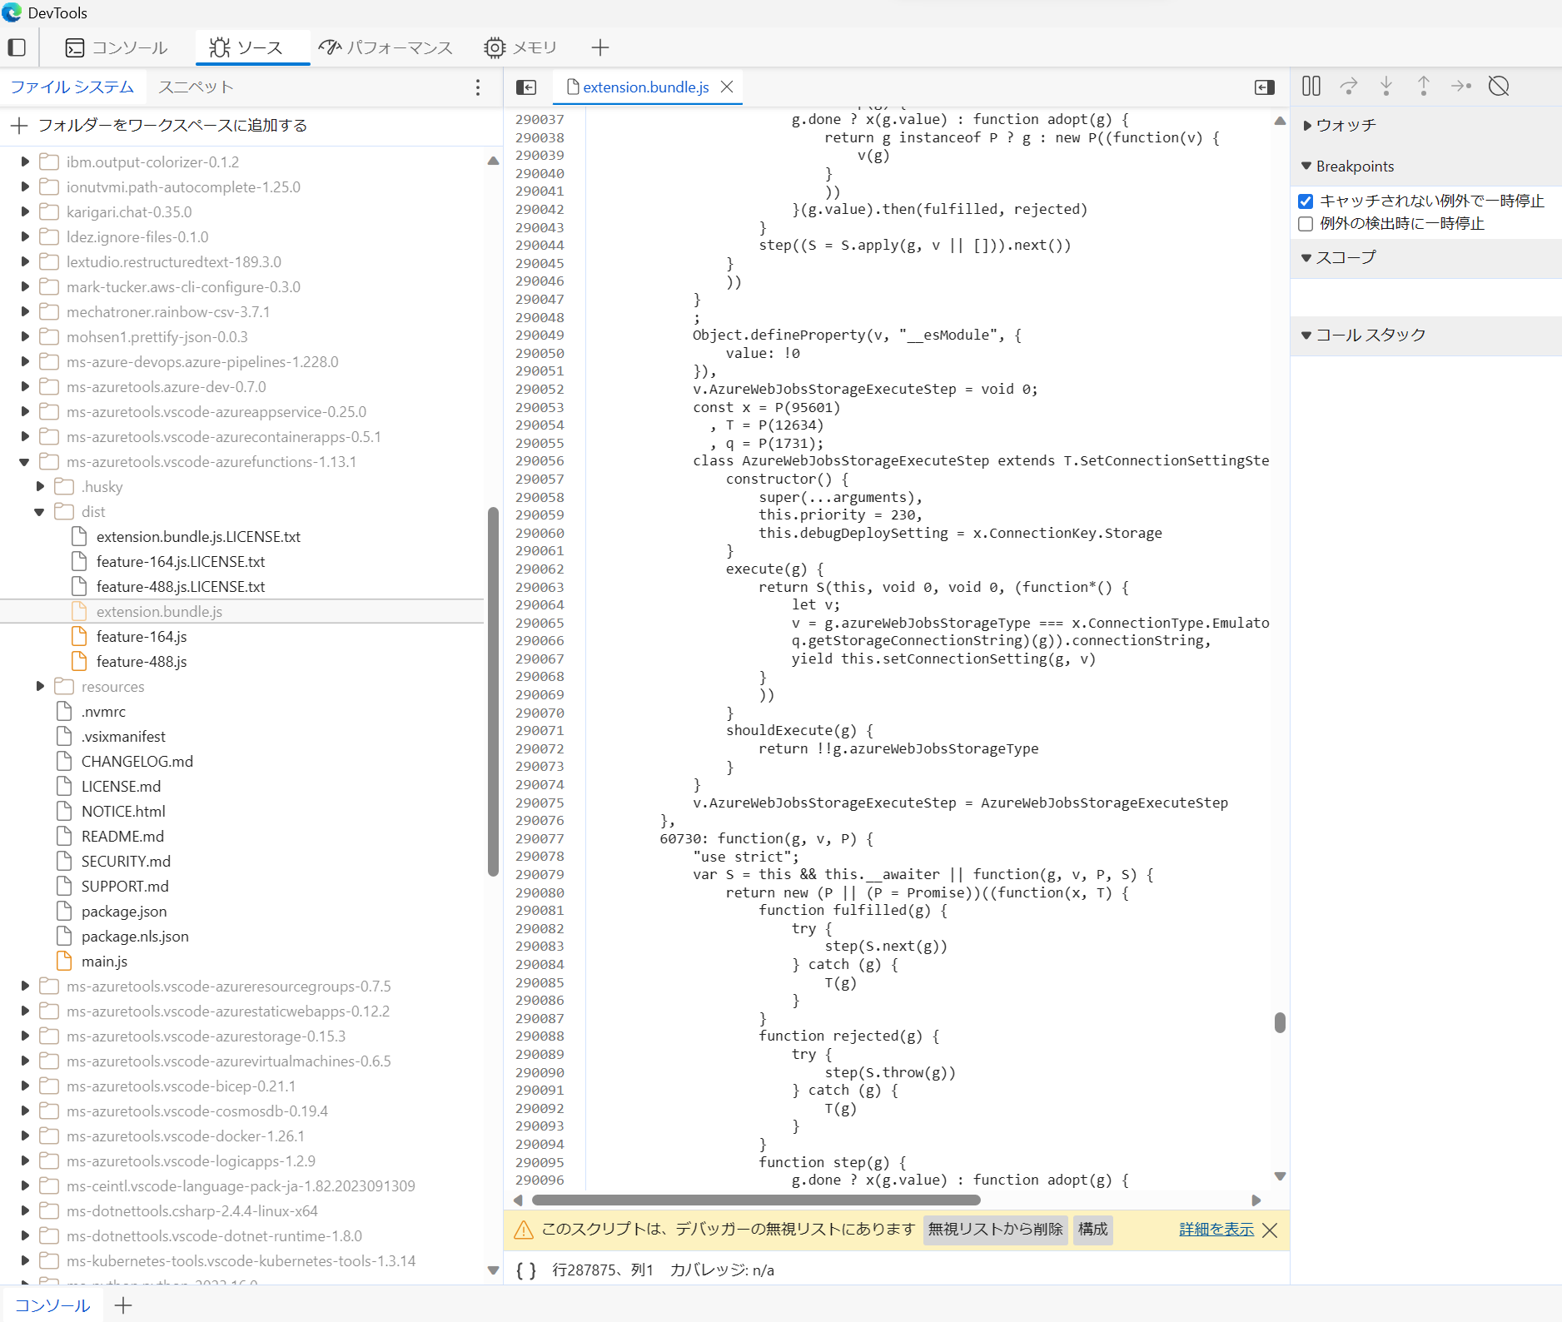Click the step into next function call icon
The width and height of the screenshot is (1562, 1322).
[1385, 86]
